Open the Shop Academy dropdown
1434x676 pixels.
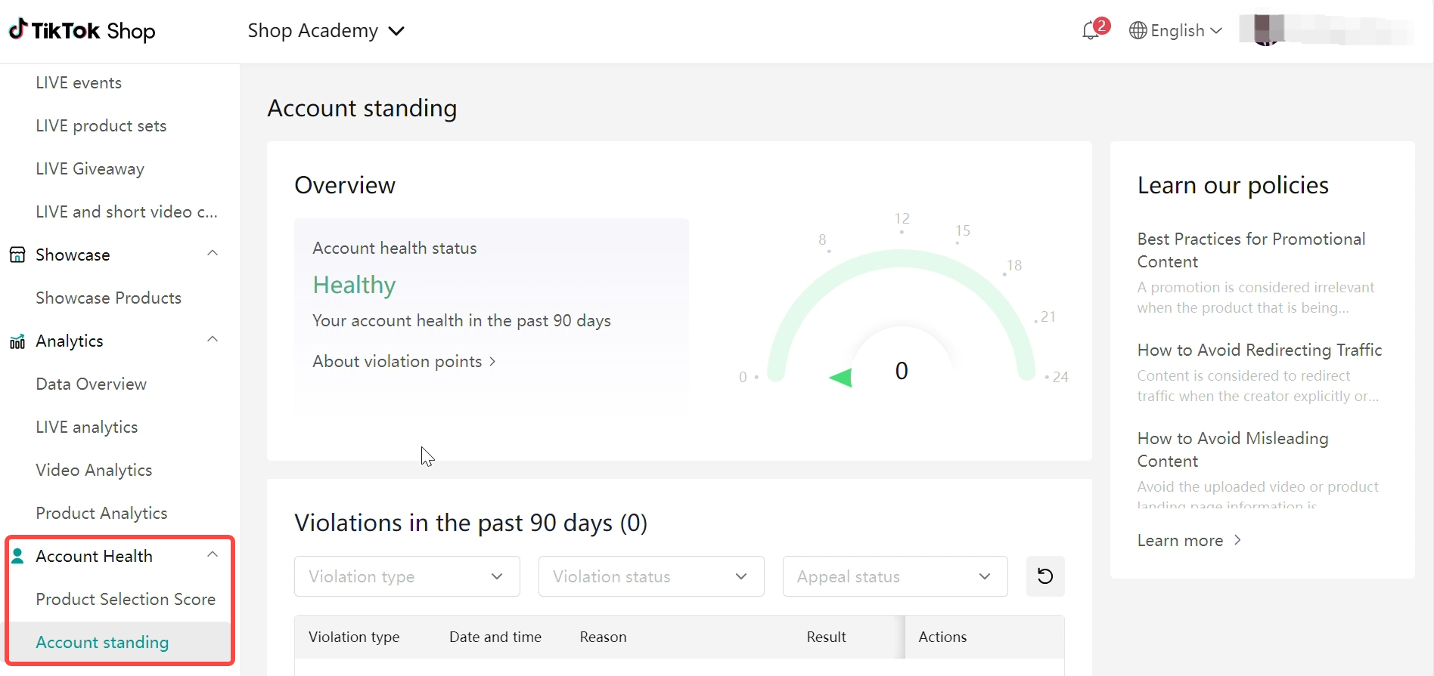[x=326, y=31]
